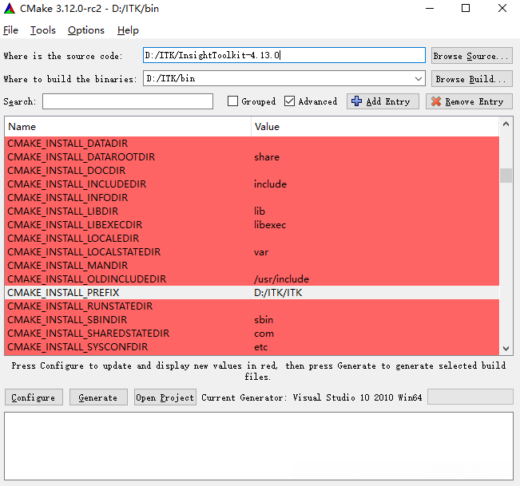Click the Search input field
This screenshot has width=520, height=486.
[x=128, y=101]
